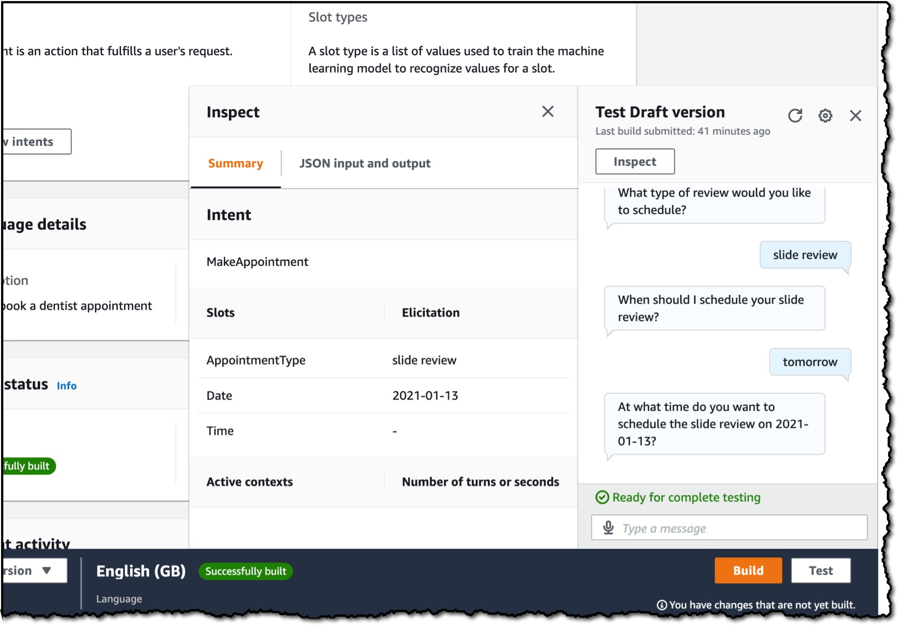Click the Successfully built badge near English (GB)
The height and width of the screenshot is (625, 898).
click(246, 571)
